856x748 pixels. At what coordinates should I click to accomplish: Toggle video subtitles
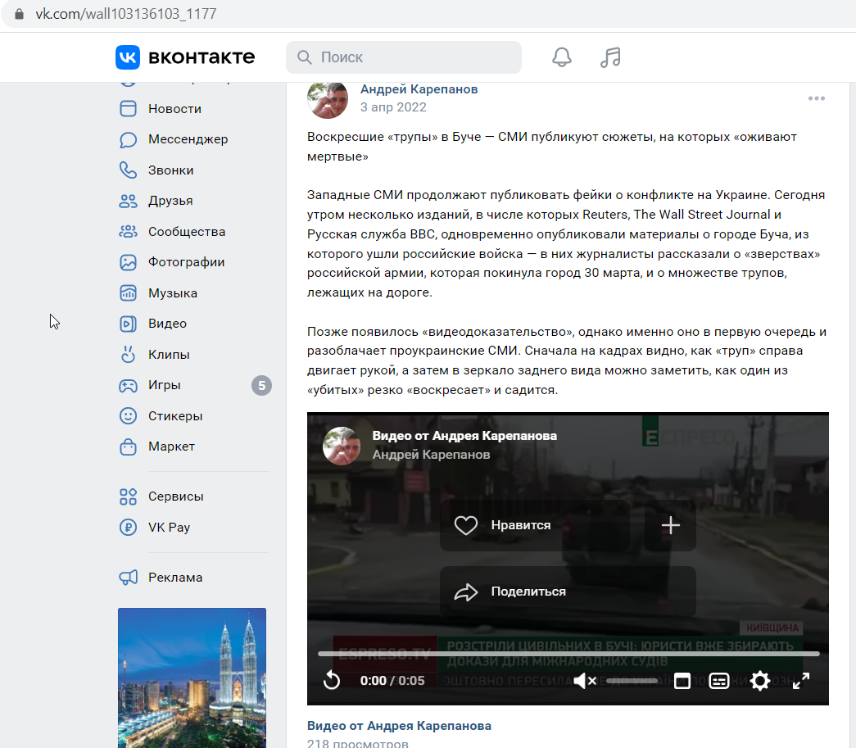coord(719,681)
